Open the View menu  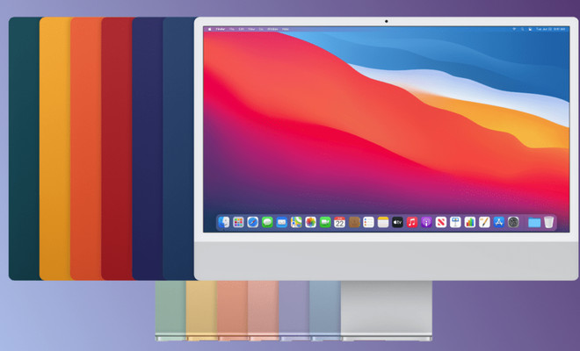pyautogui.click(x=251, y=29)
